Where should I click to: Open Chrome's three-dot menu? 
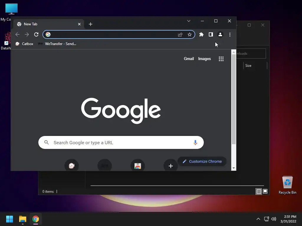pyautogui.click(x=230, y=34)
